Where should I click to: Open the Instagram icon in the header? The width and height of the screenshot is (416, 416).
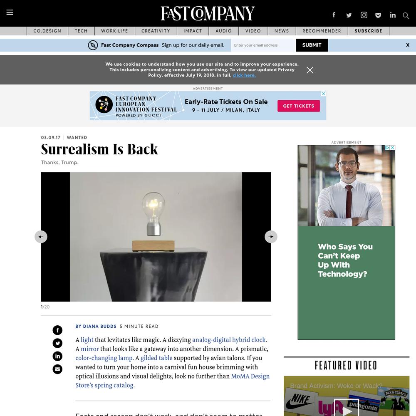(364, 15)
